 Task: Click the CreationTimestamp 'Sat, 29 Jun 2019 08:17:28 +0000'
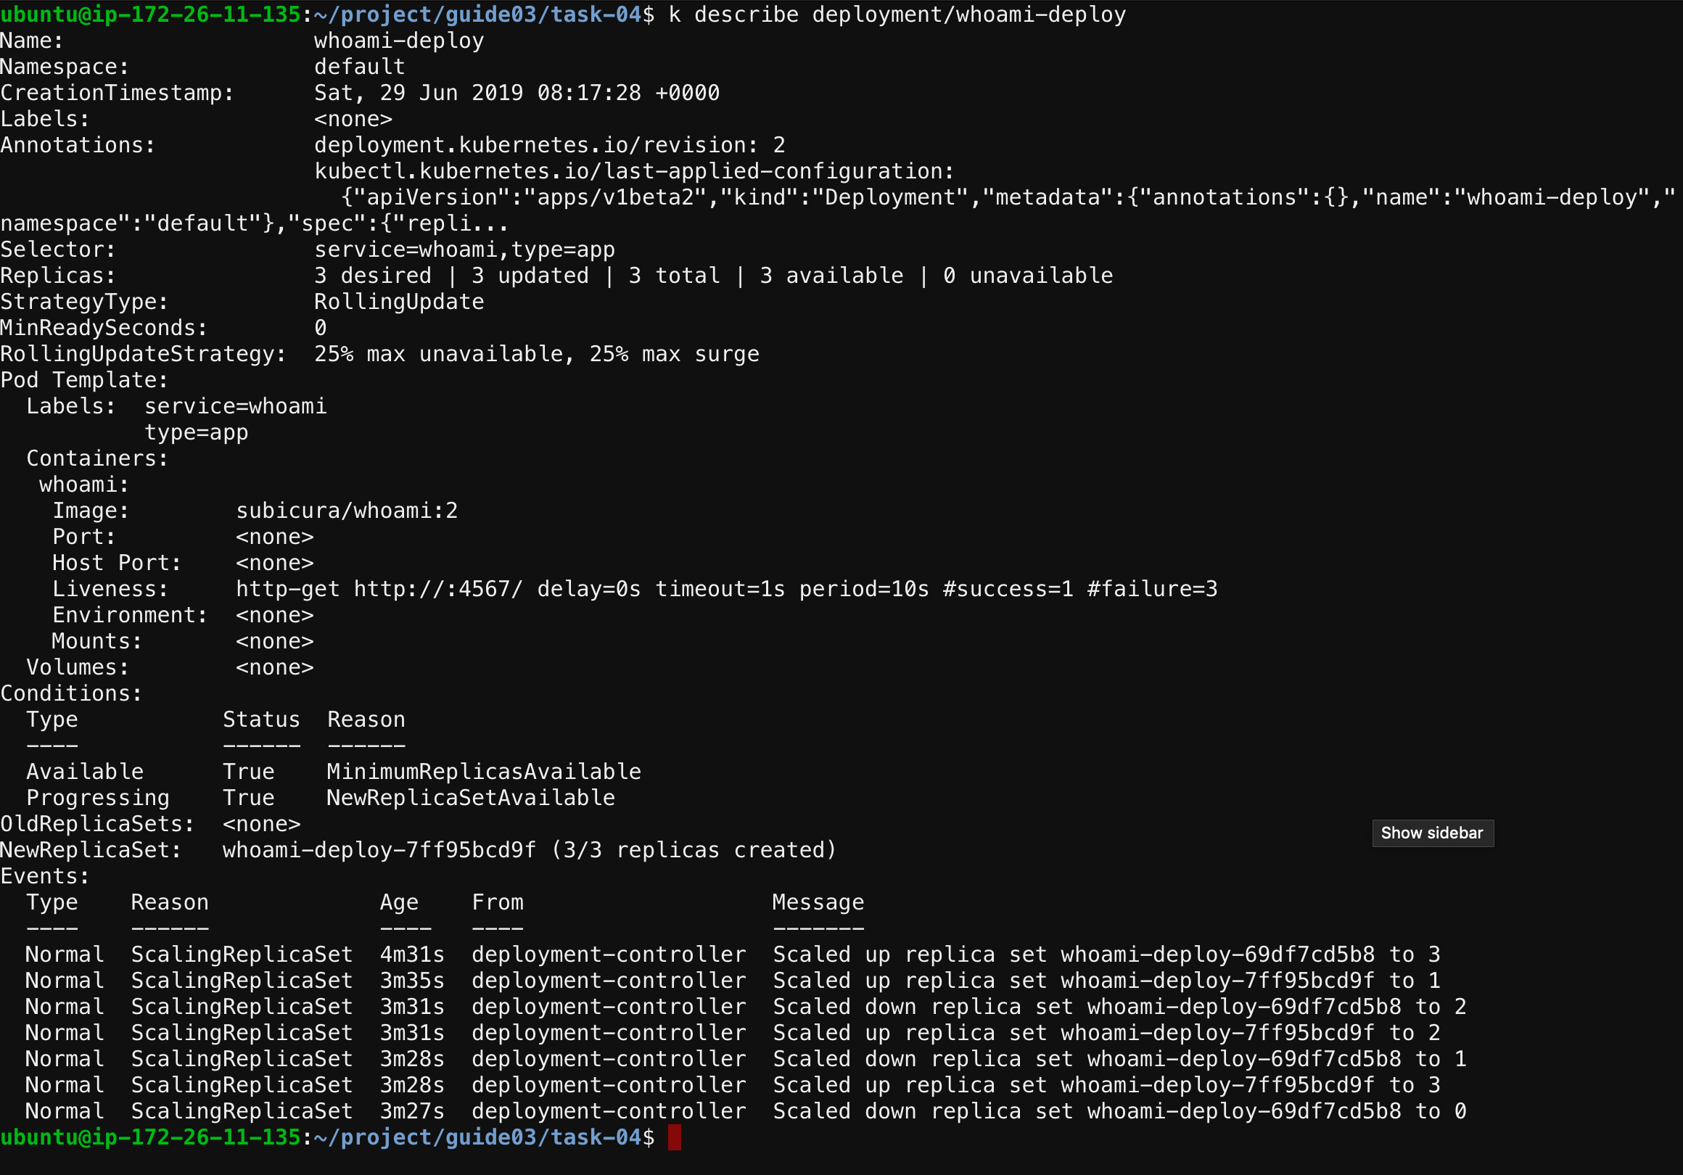click(517, 93)
